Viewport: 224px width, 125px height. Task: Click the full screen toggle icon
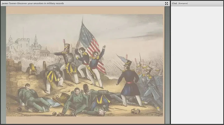pos(166,3)
